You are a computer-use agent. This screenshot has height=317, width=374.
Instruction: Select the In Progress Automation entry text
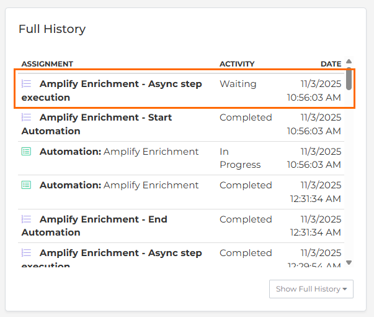click(119, 152)
